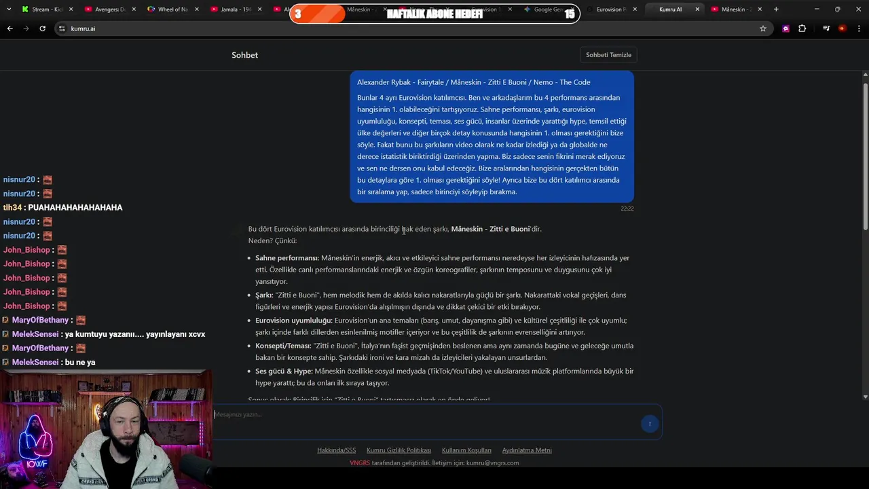Open site information icon beside kumru.ai address
The image size is (869, 489).
point(62,29)
